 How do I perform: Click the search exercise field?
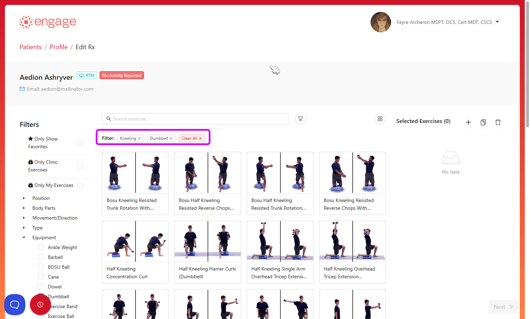point(196,119)
